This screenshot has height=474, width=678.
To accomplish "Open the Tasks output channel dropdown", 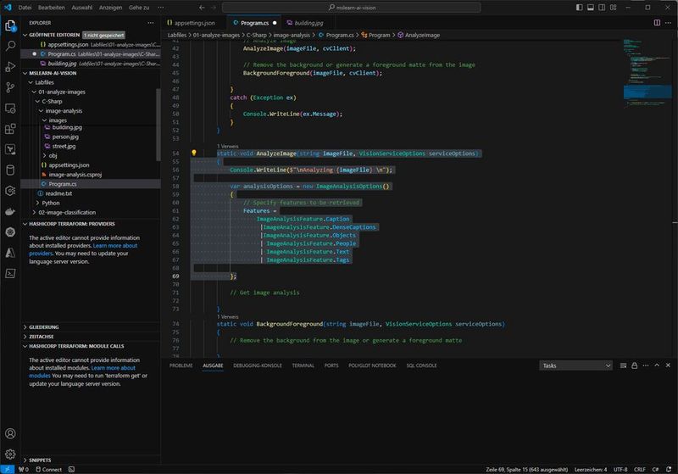I will point(575,365).
